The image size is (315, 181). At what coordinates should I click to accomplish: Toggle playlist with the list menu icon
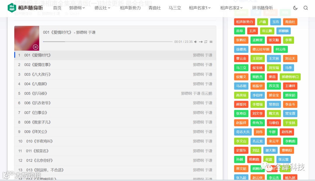click(211, 42)
